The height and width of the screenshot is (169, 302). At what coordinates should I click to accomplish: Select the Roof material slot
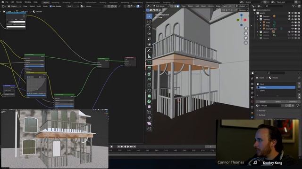point(276,84)
